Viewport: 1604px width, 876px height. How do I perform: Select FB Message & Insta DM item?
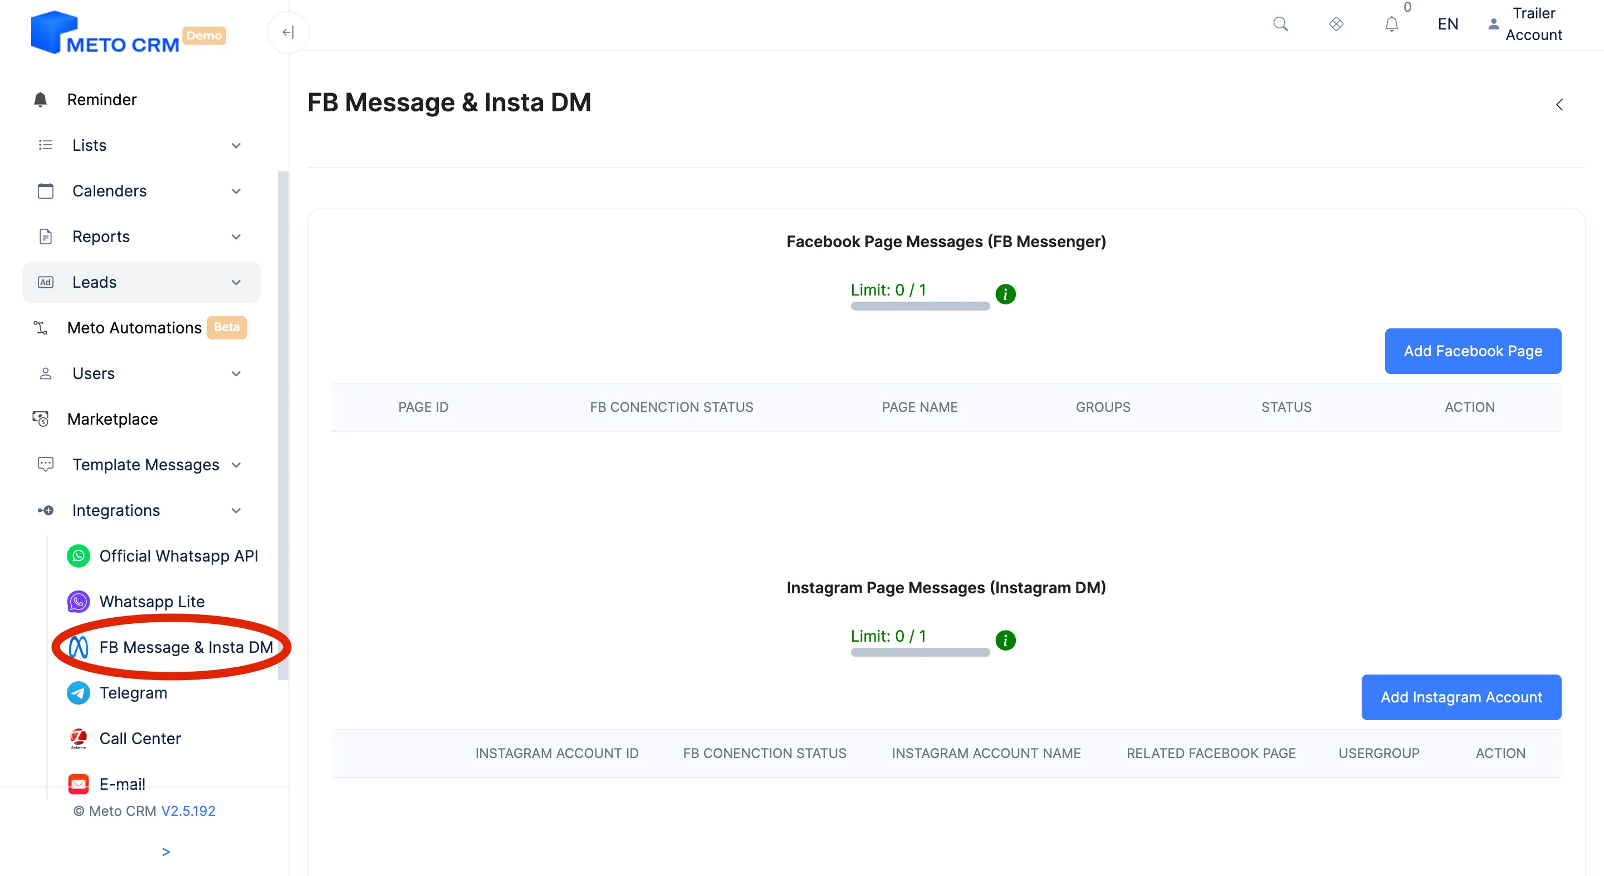(186, 648)
